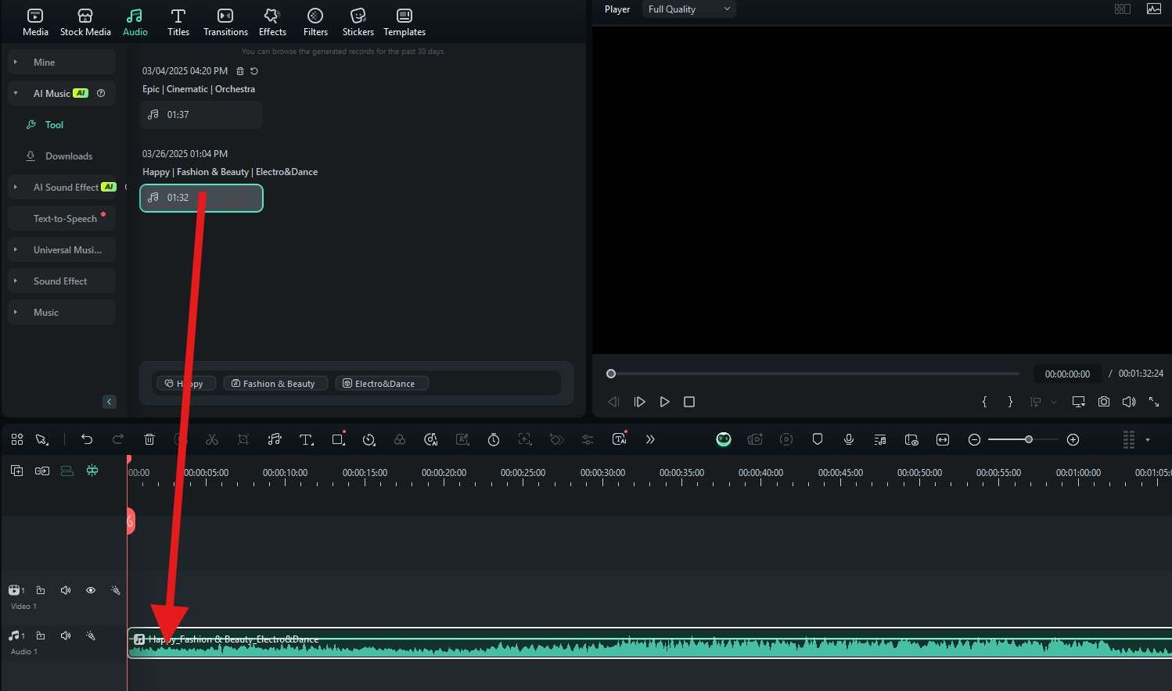Show more timeline toolbar tools
This screenshot has height=691, width=1172.
click(x=650, y=440)
